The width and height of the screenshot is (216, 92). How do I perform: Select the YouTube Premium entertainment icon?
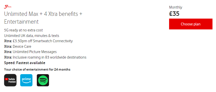(10, 80)
